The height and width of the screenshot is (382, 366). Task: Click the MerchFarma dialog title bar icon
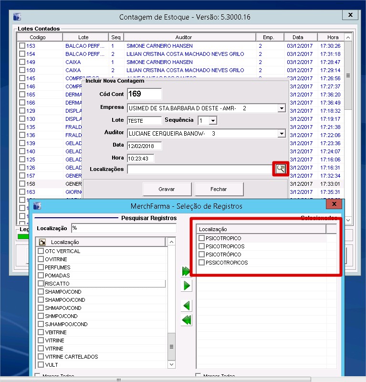38,206
